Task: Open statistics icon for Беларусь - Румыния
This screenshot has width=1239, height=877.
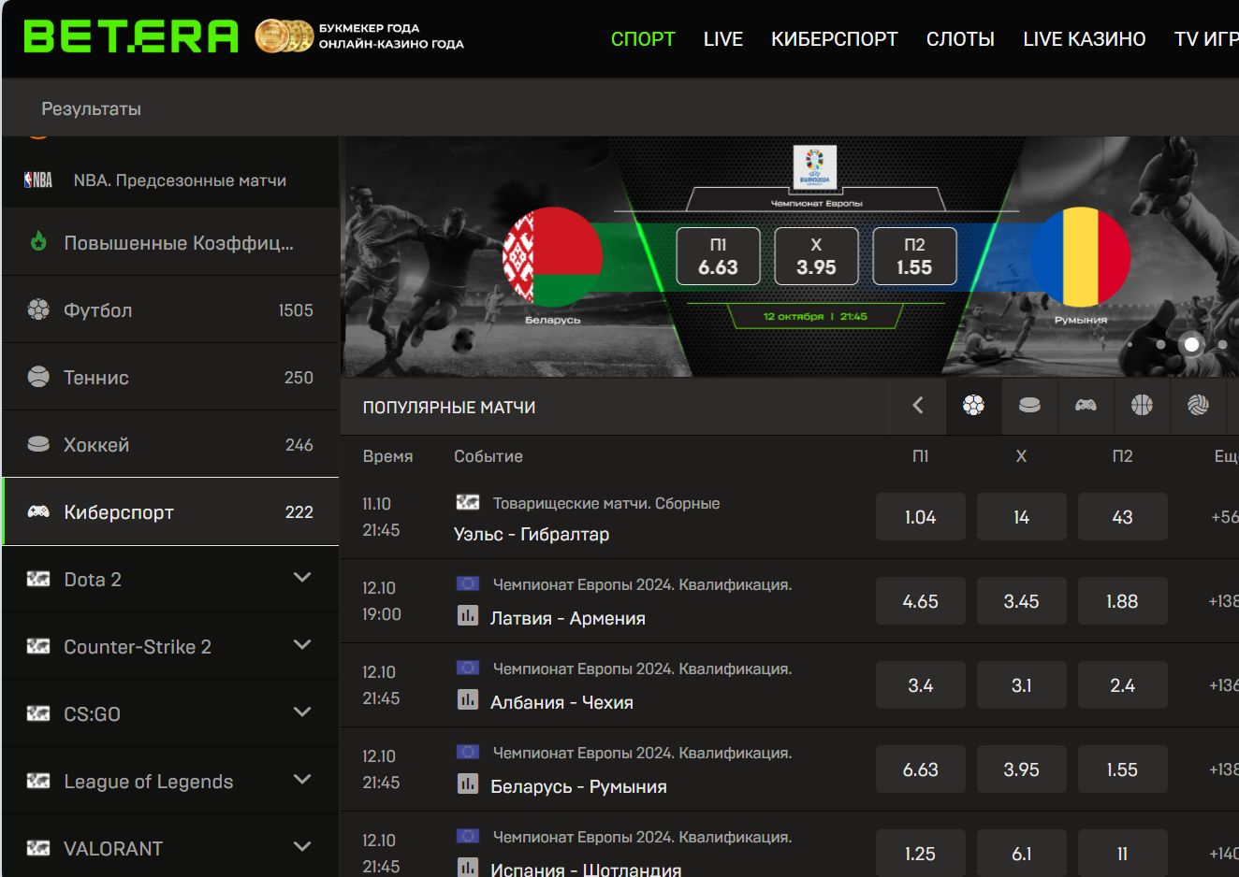Action: click(468, 784)
